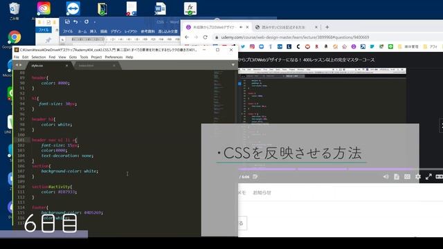The width and height of the screenshot is (443, 249).
Task: Click the audio indicator on Udemy tab
Action: pos(241,28)
